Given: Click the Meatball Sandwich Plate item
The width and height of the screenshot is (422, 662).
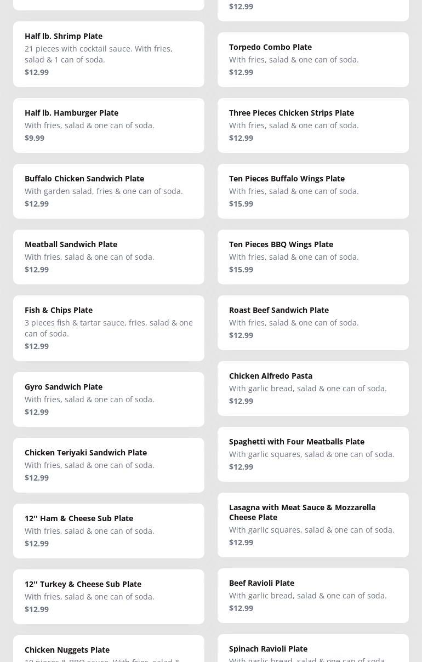Looking at the screenshot, I should (109, 256).
